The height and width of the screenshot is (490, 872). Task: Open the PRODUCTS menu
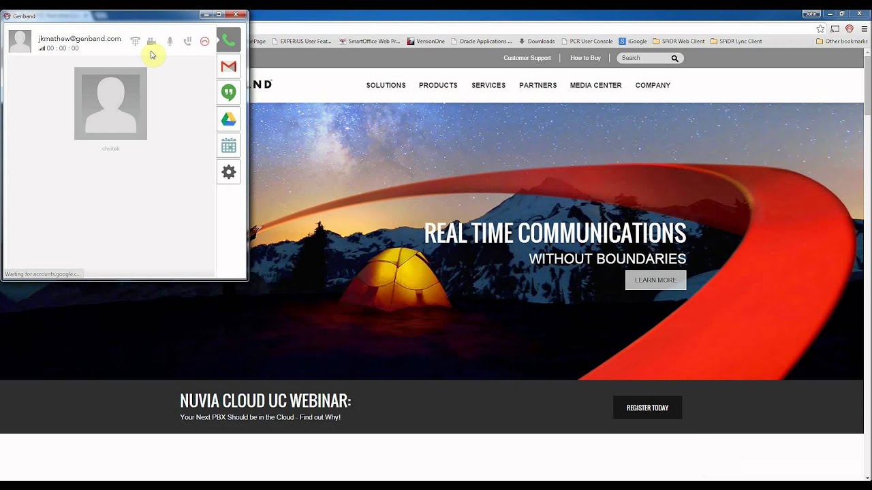coord(438,85)
